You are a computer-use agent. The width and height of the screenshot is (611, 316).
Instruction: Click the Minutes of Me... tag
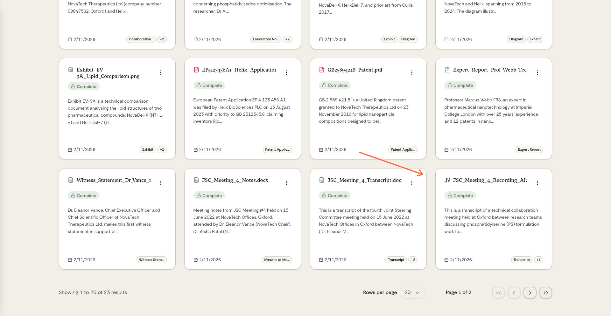coord(277,260)
